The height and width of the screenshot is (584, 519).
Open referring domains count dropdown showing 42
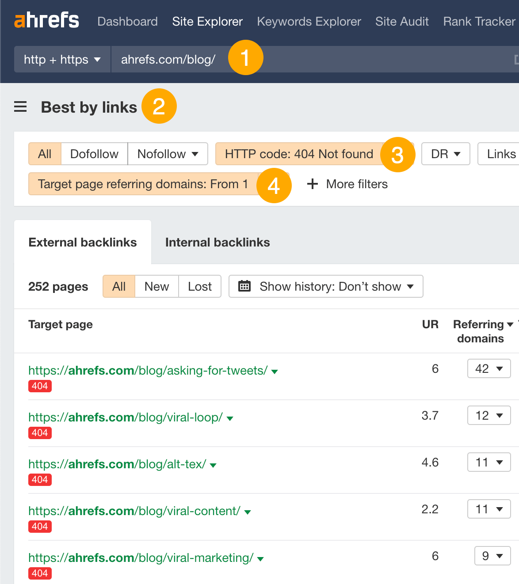click(x=488, y=368)
